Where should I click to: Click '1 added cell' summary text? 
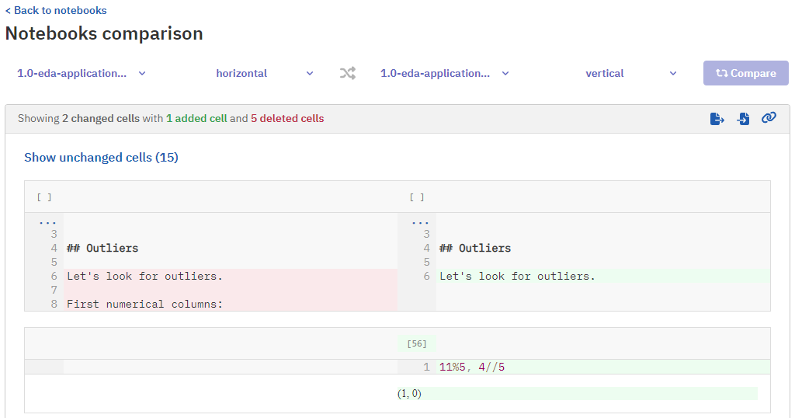(x=196, y=118)
